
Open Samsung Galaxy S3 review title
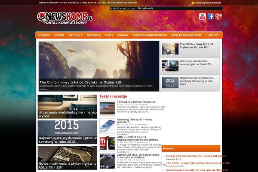(x=135, y=121)
